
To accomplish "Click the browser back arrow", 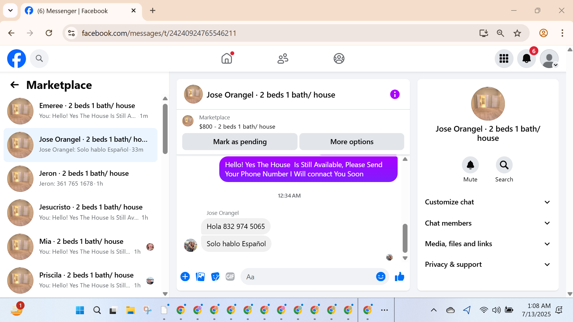I will coord(11,33).
